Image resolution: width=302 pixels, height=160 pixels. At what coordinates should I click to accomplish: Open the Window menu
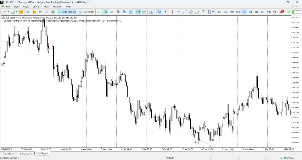click(x=57, y=7)
